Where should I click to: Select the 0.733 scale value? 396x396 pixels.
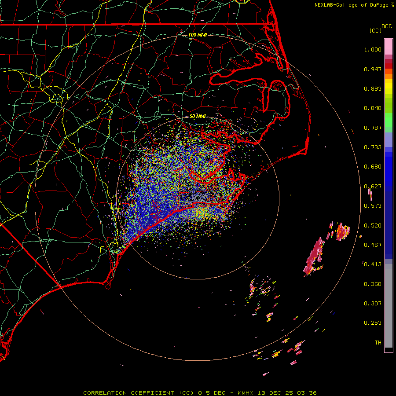(x=373, y=147)
